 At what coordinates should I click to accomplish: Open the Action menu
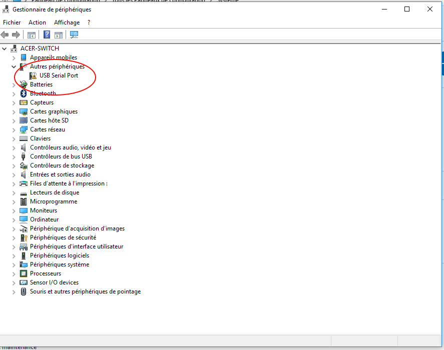point(37,22)
